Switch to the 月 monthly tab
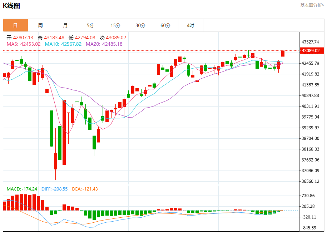This screenshot has width=327, height=232. click(65, 25)
